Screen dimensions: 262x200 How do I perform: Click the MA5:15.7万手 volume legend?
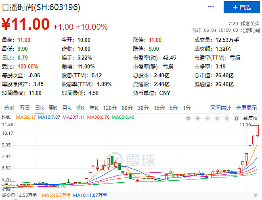pyautogui.click(x=56, y=195)
